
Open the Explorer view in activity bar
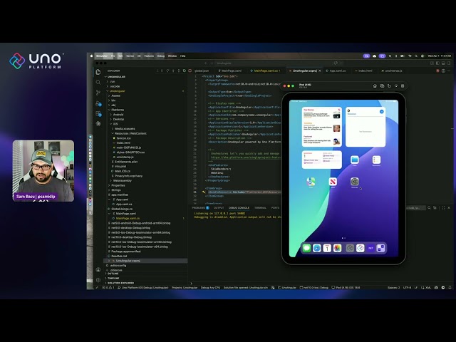(98, 72)
